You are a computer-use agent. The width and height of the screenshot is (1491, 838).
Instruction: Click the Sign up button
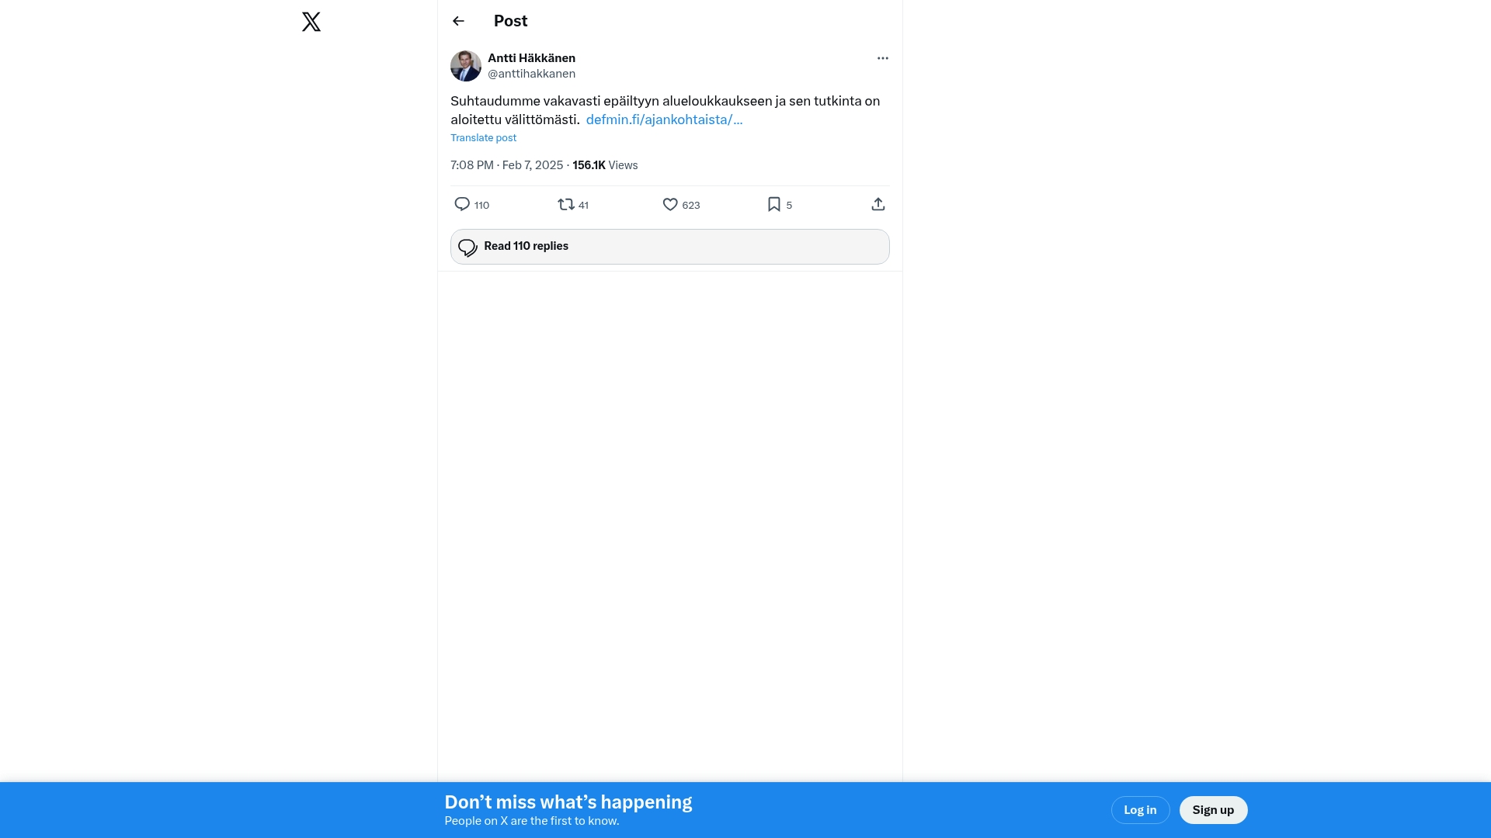[1213, 810]
